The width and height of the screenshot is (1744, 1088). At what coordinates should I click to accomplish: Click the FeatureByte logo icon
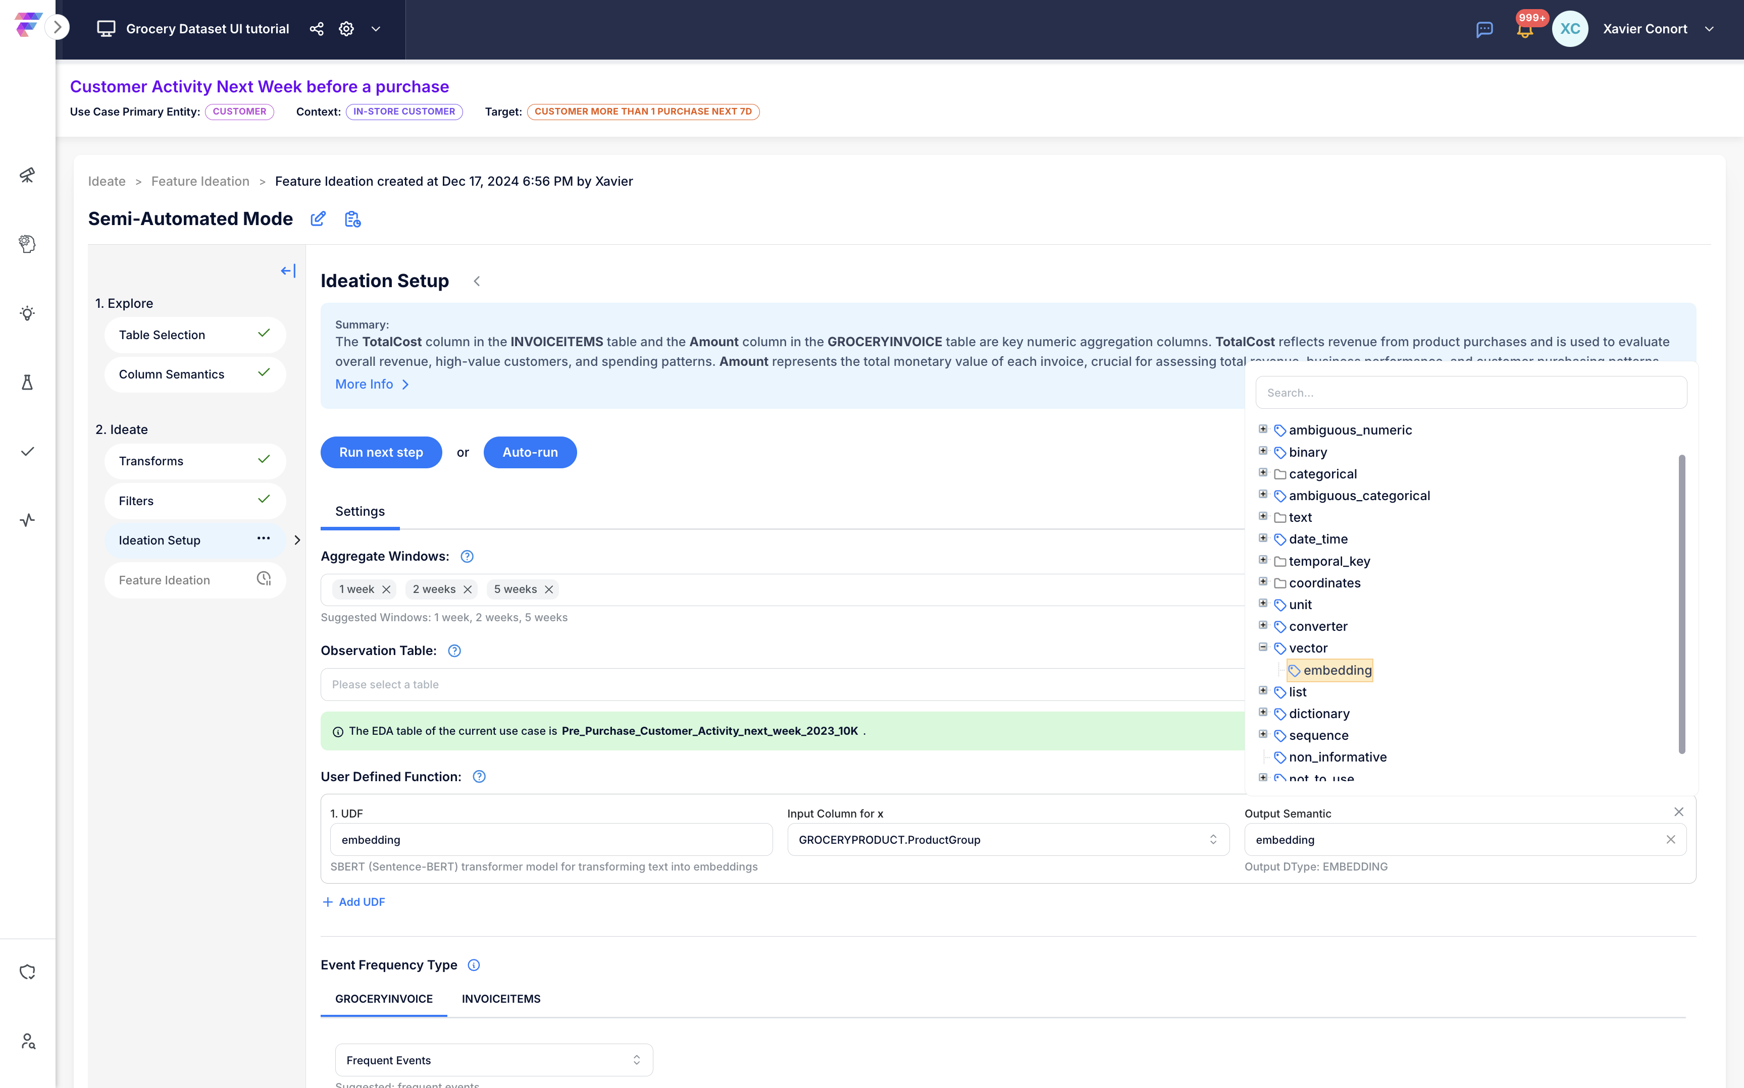27,25
